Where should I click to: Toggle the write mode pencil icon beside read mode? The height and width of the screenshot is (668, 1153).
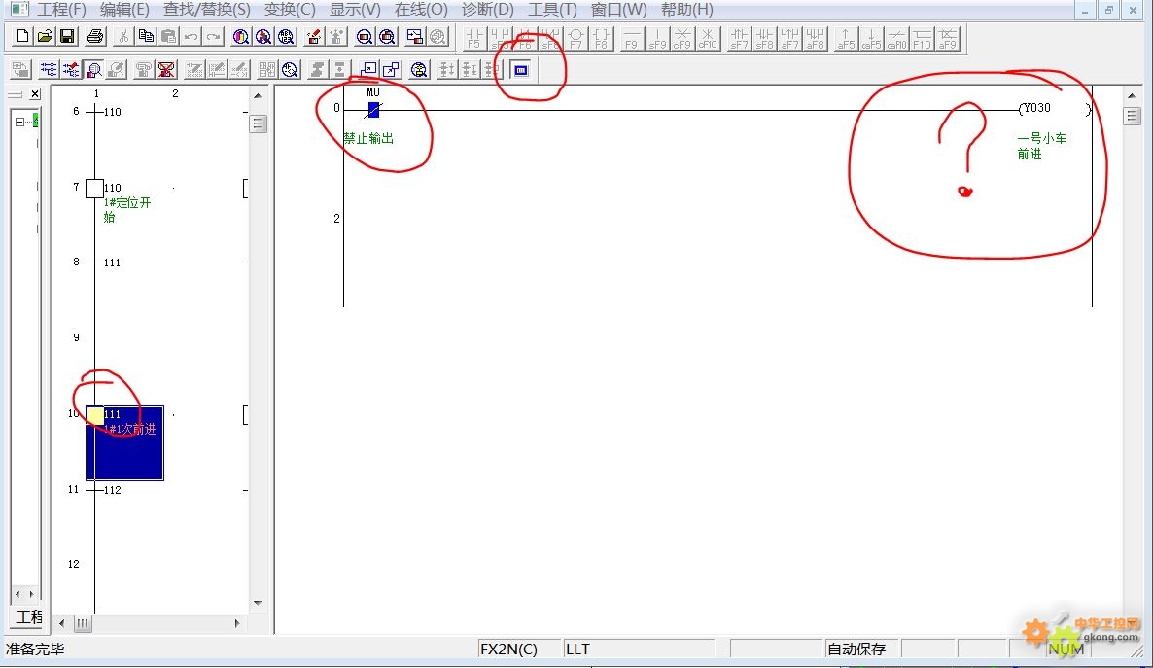(117, 70)
